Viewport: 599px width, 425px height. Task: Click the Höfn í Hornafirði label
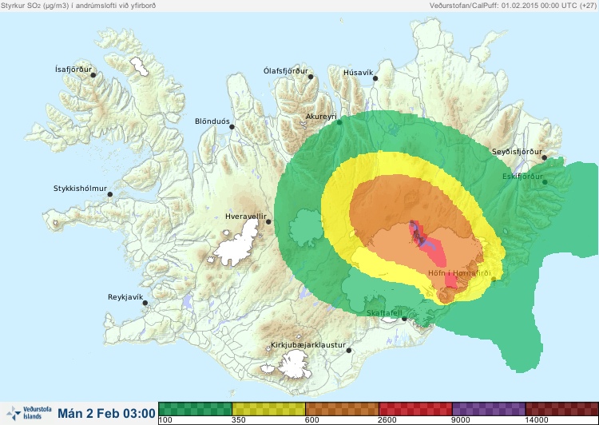click(x=459, y=273)
